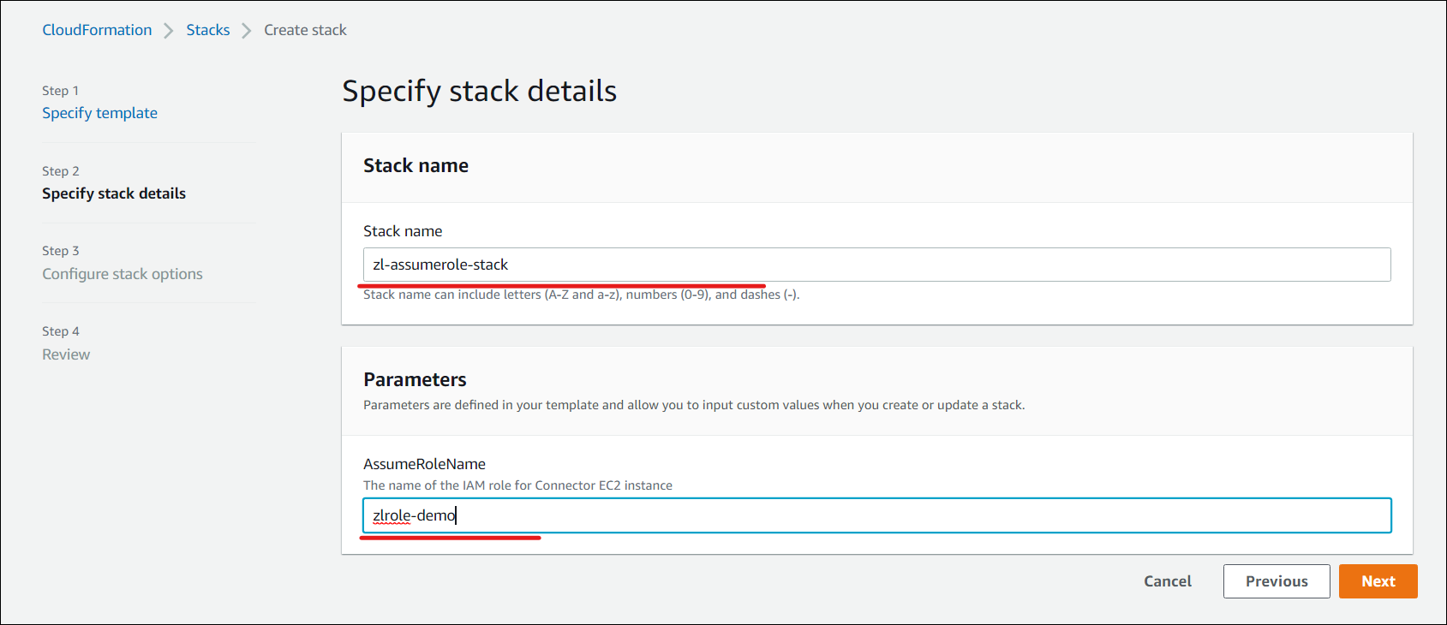1447x625 pixels.
Task: Proceed with the orange Next button
Action: click(x=1378, y=581)
